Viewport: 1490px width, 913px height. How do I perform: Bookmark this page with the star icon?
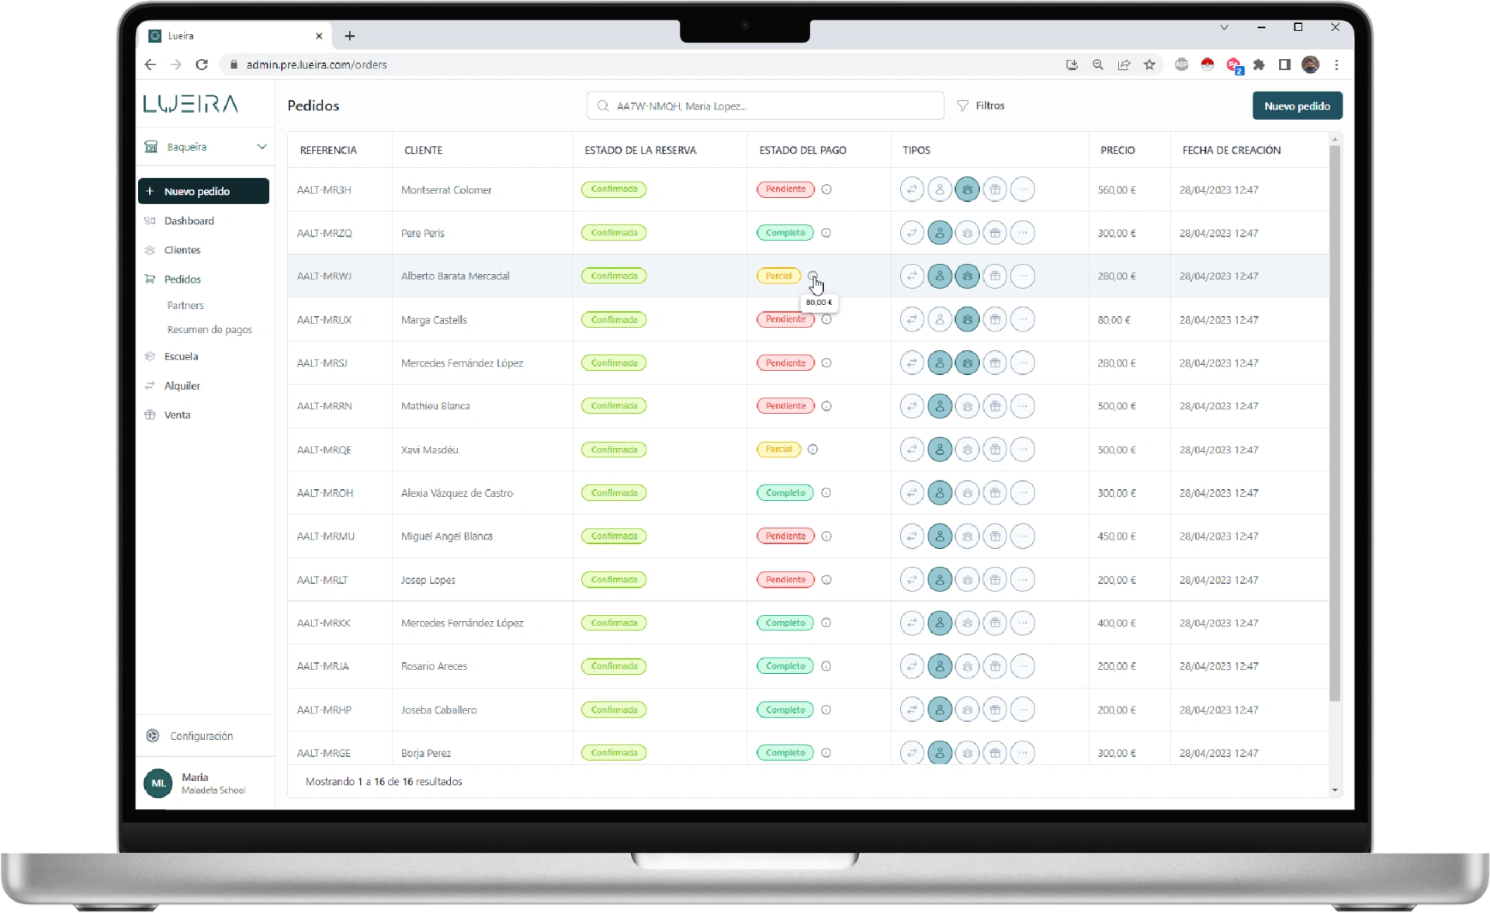click(1149, 65)
